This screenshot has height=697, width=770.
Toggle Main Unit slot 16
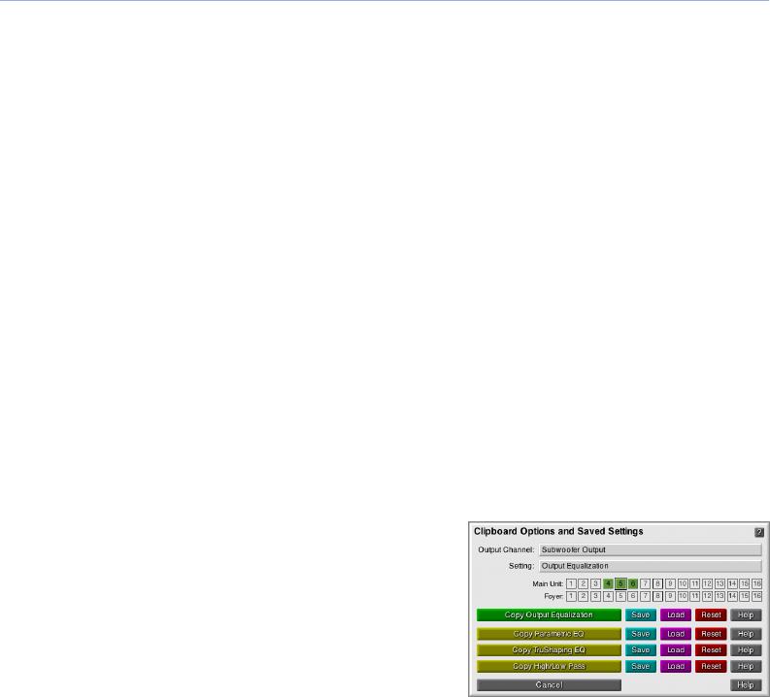(x=756, y=583)
